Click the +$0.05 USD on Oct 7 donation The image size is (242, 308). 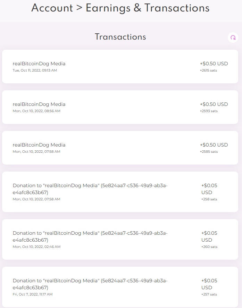point(209,284)
